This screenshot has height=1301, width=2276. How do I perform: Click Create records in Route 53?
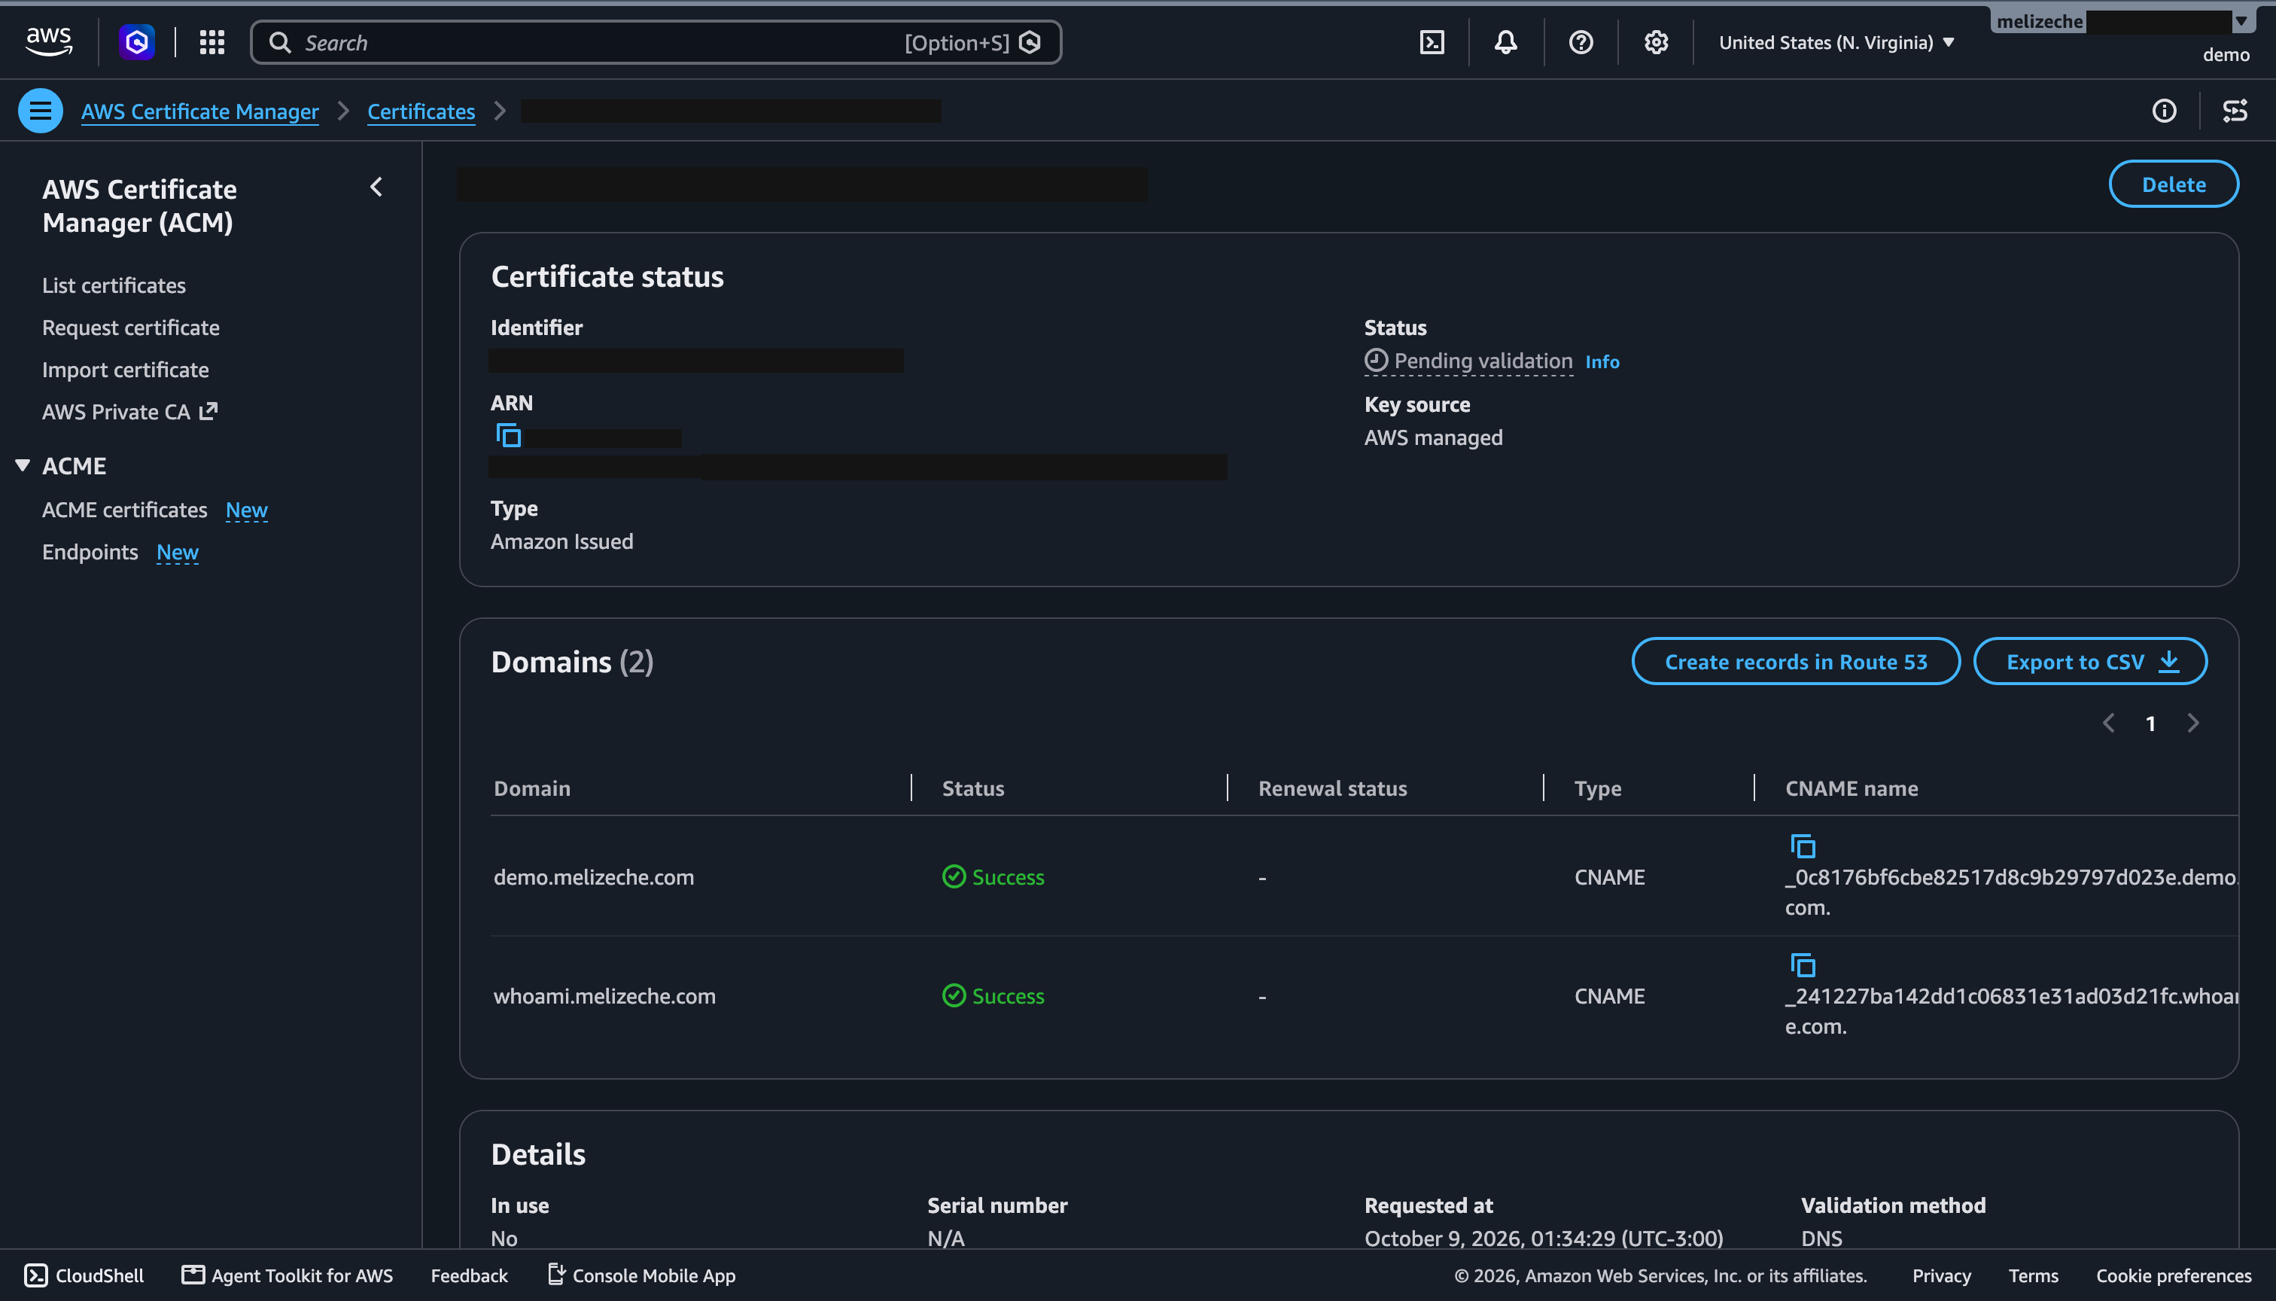(1795, 661)
